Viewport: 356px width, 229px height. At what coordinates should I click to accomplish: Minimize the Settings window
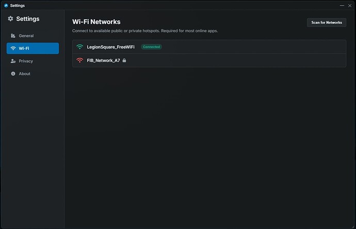tap(342, 5)
